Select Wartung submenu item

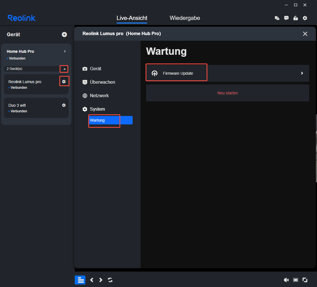(111, 120)
